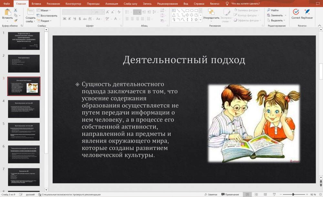Decrease font size with the small A icon

click(112, 12)
